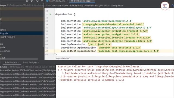
Task: Click the fold end marker beside the closing brace
Action: pos(54,54)
